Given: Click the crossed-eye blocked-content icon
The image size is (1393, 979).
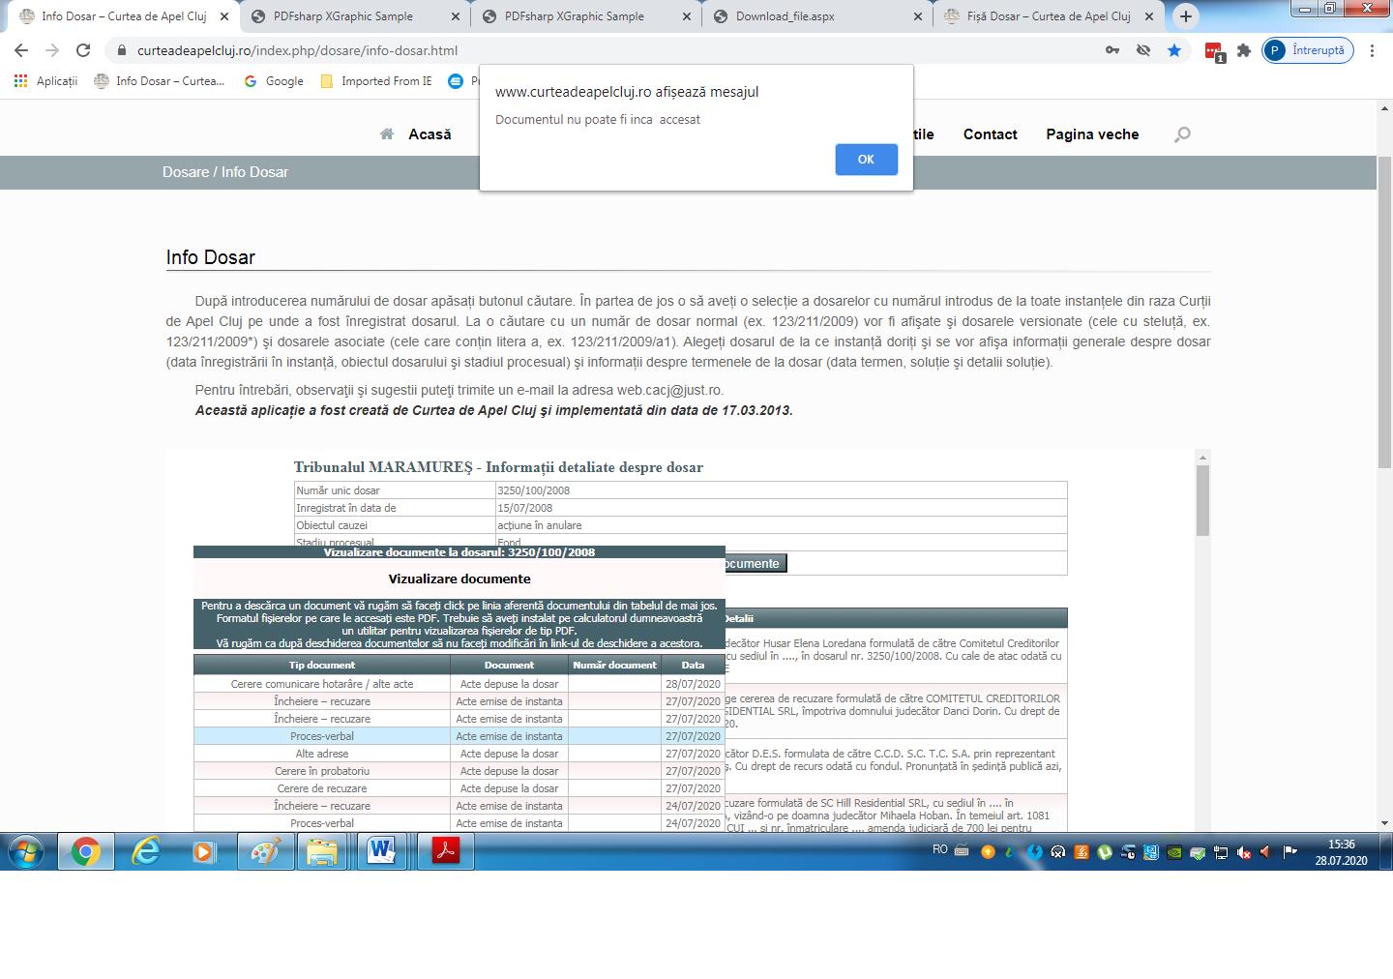Looking at the screenshot, I should pos(1143,50).
